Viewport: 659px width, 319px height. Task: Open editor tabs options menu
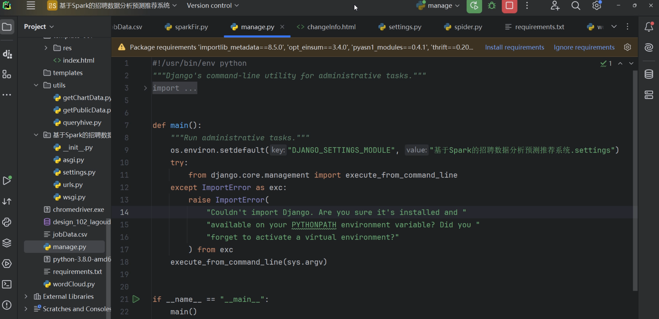[x=628, y=27]
